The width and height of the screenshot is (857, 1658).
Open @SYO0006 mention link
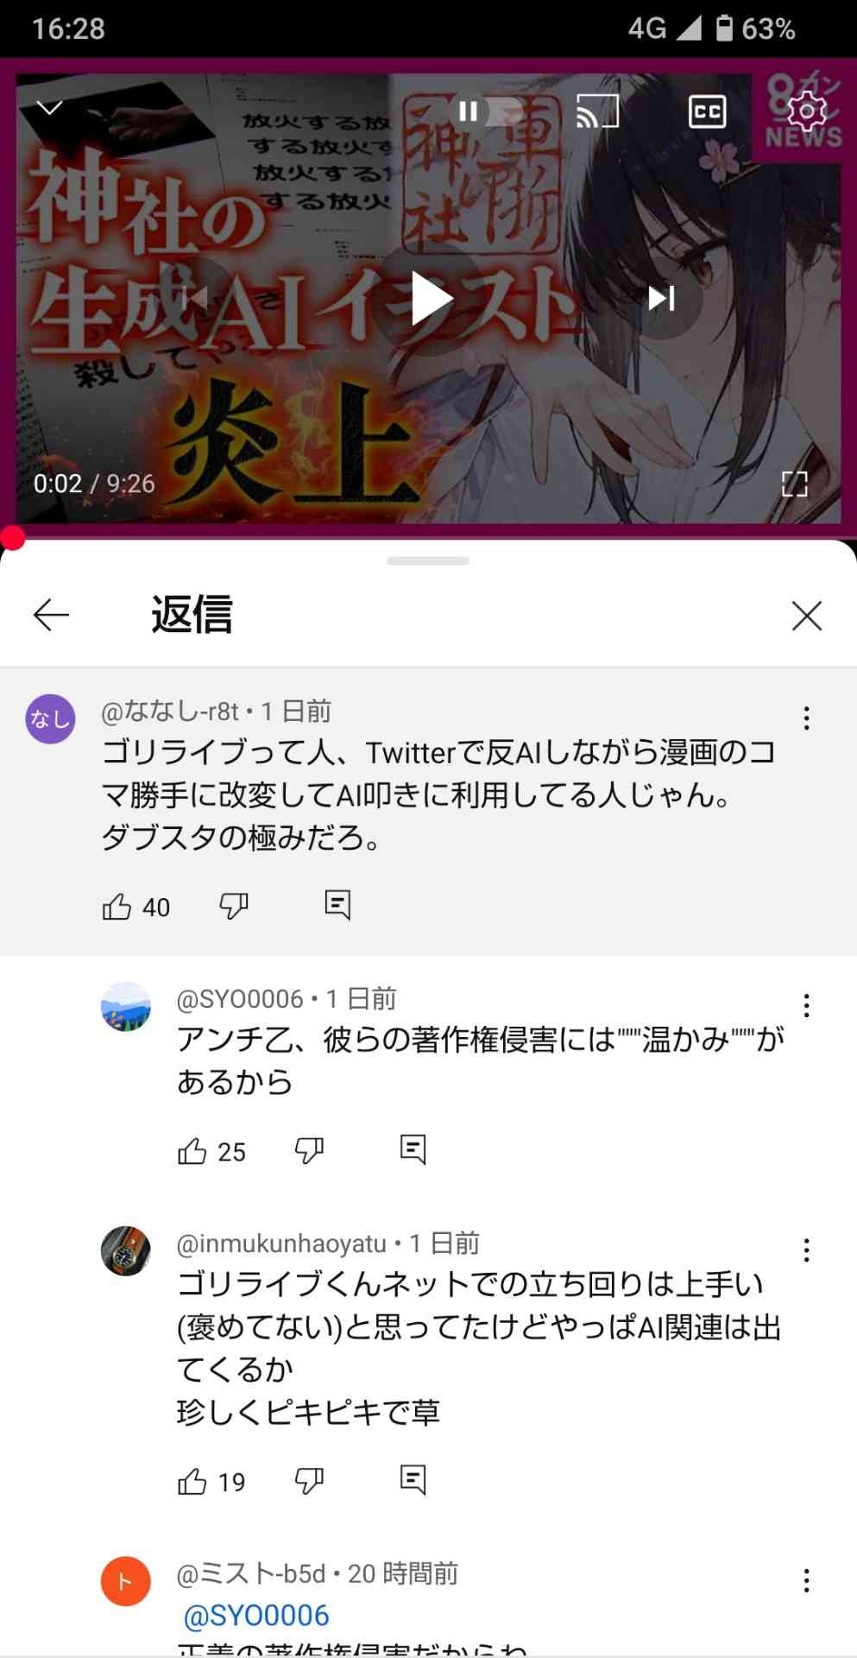(256, 1615)
